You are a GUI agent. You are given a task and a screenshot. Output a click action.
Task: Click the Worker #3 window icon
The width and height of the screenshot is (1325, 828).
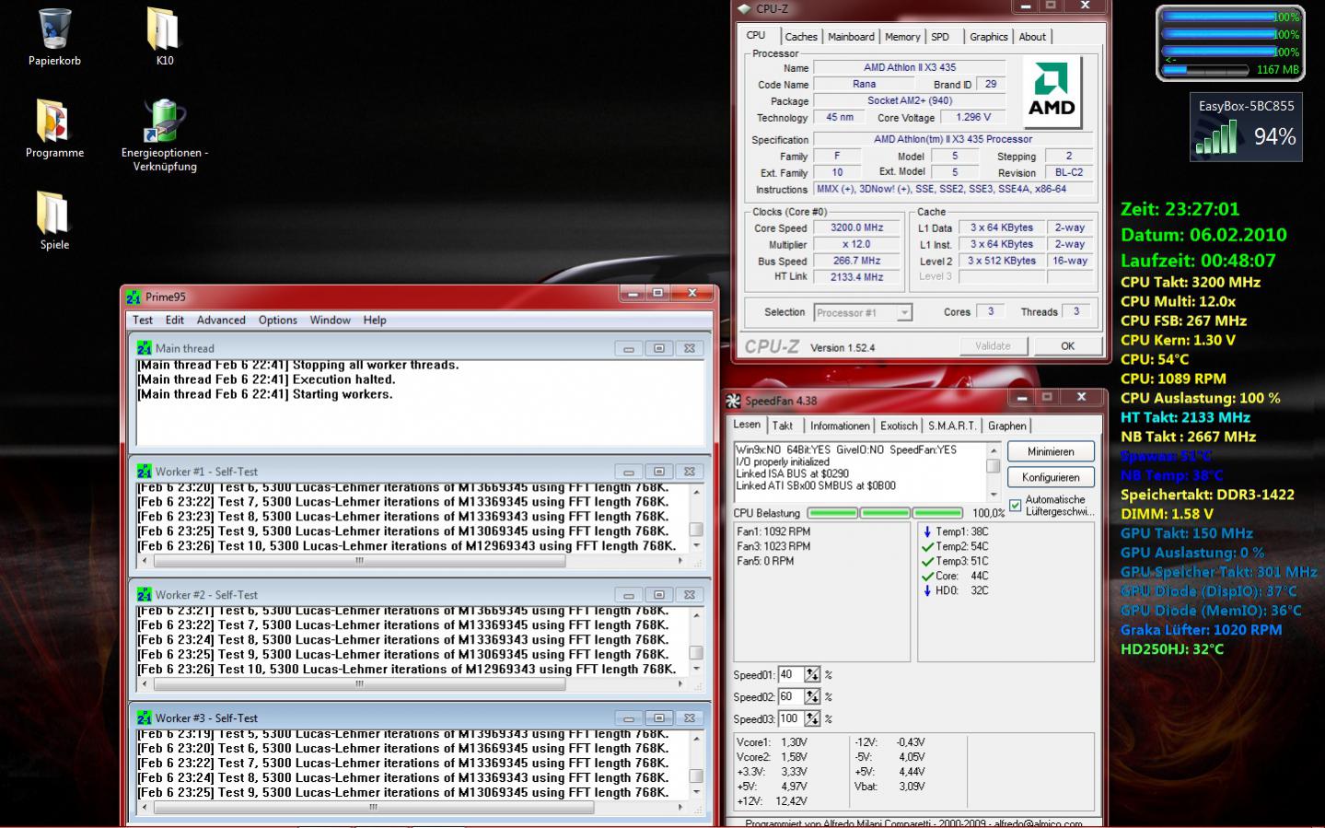click(x=145, y=718)
